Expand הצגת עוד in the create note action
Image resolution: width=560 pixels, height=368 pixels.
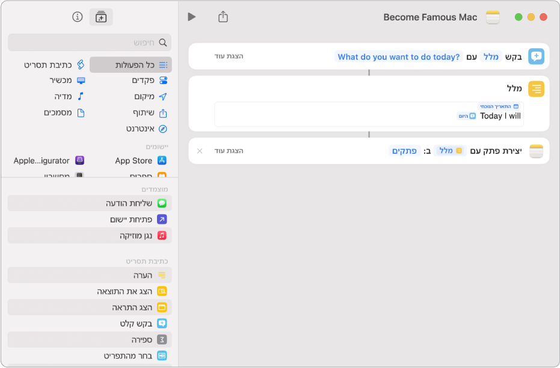(229, 151)
